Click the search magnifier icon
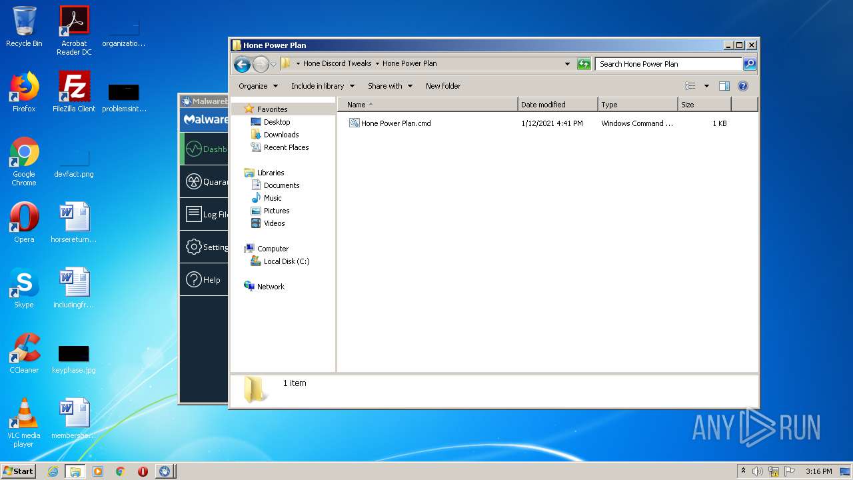 point(750,64)
